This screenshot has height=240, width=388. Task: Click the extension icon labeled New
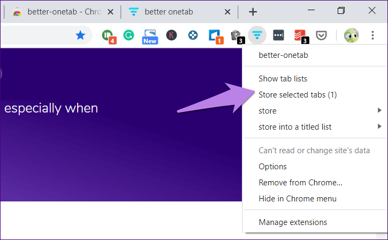click(x=150, y=36)
